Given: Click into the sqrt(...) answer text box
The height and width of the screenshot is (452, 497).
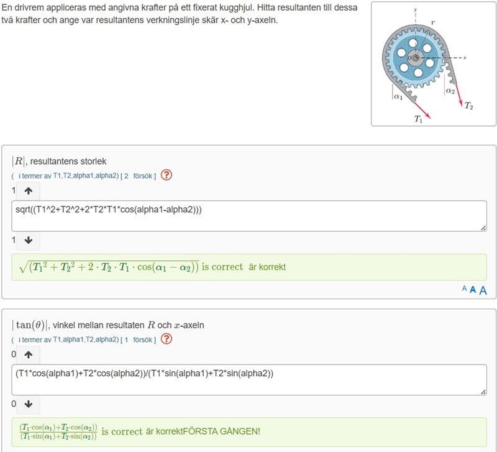Looking at the screenshot, I should click(x=248, y=216).
